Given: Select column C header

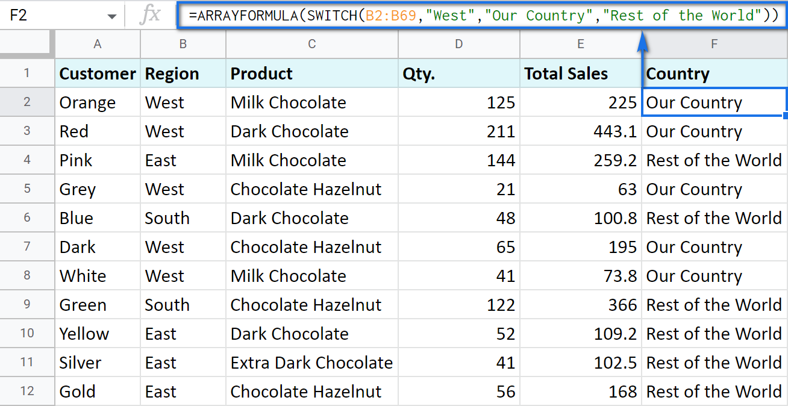Looking at the screenshot, I should [311, 44].
